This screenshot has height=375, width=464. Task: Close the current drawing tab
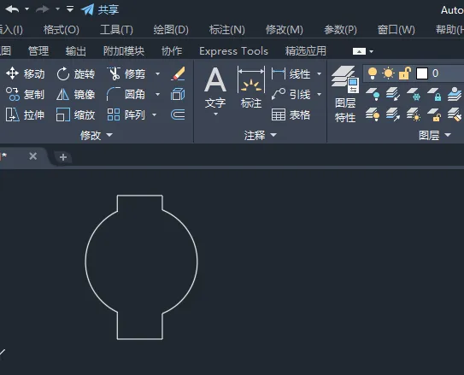tap(33, 155)
